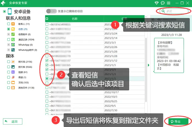Select the 照片库 (8566) category
Viewport: 192px width, 127px height.
point(25,67)
